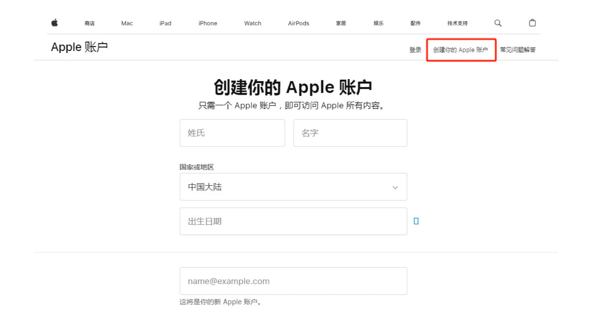Open the 配件 menu item

(416, 23)
